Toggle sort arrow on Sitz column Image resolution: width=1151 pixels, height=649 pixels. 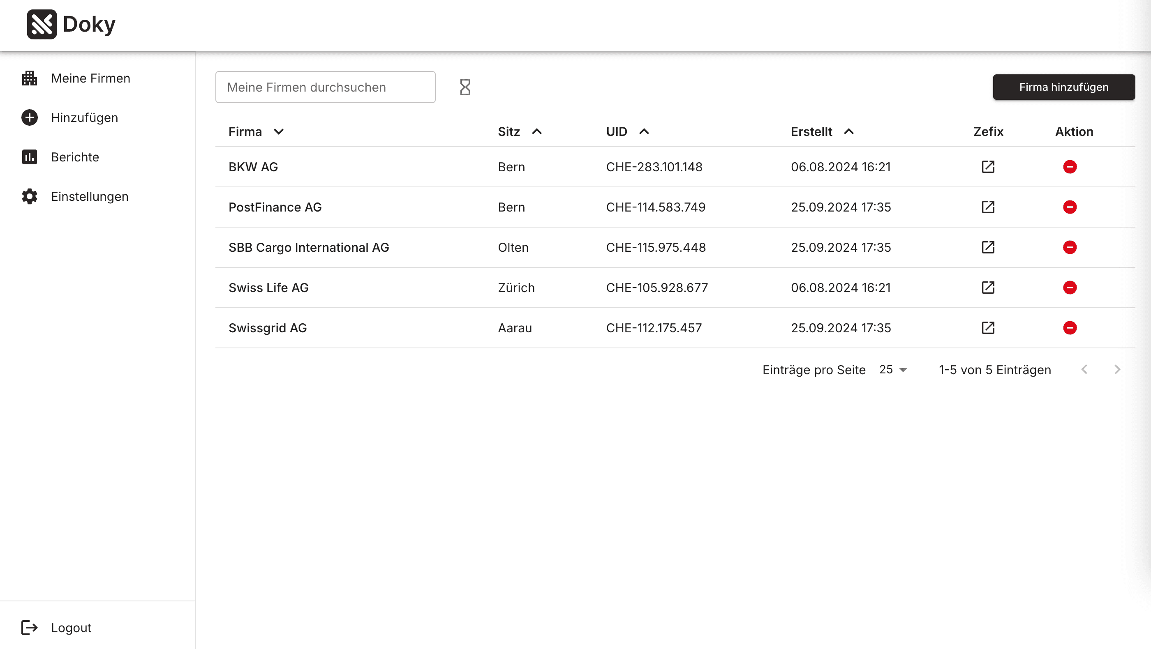536,132
